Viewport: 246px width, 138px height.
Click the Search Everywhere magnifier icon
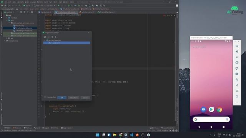tap(104, 5)
